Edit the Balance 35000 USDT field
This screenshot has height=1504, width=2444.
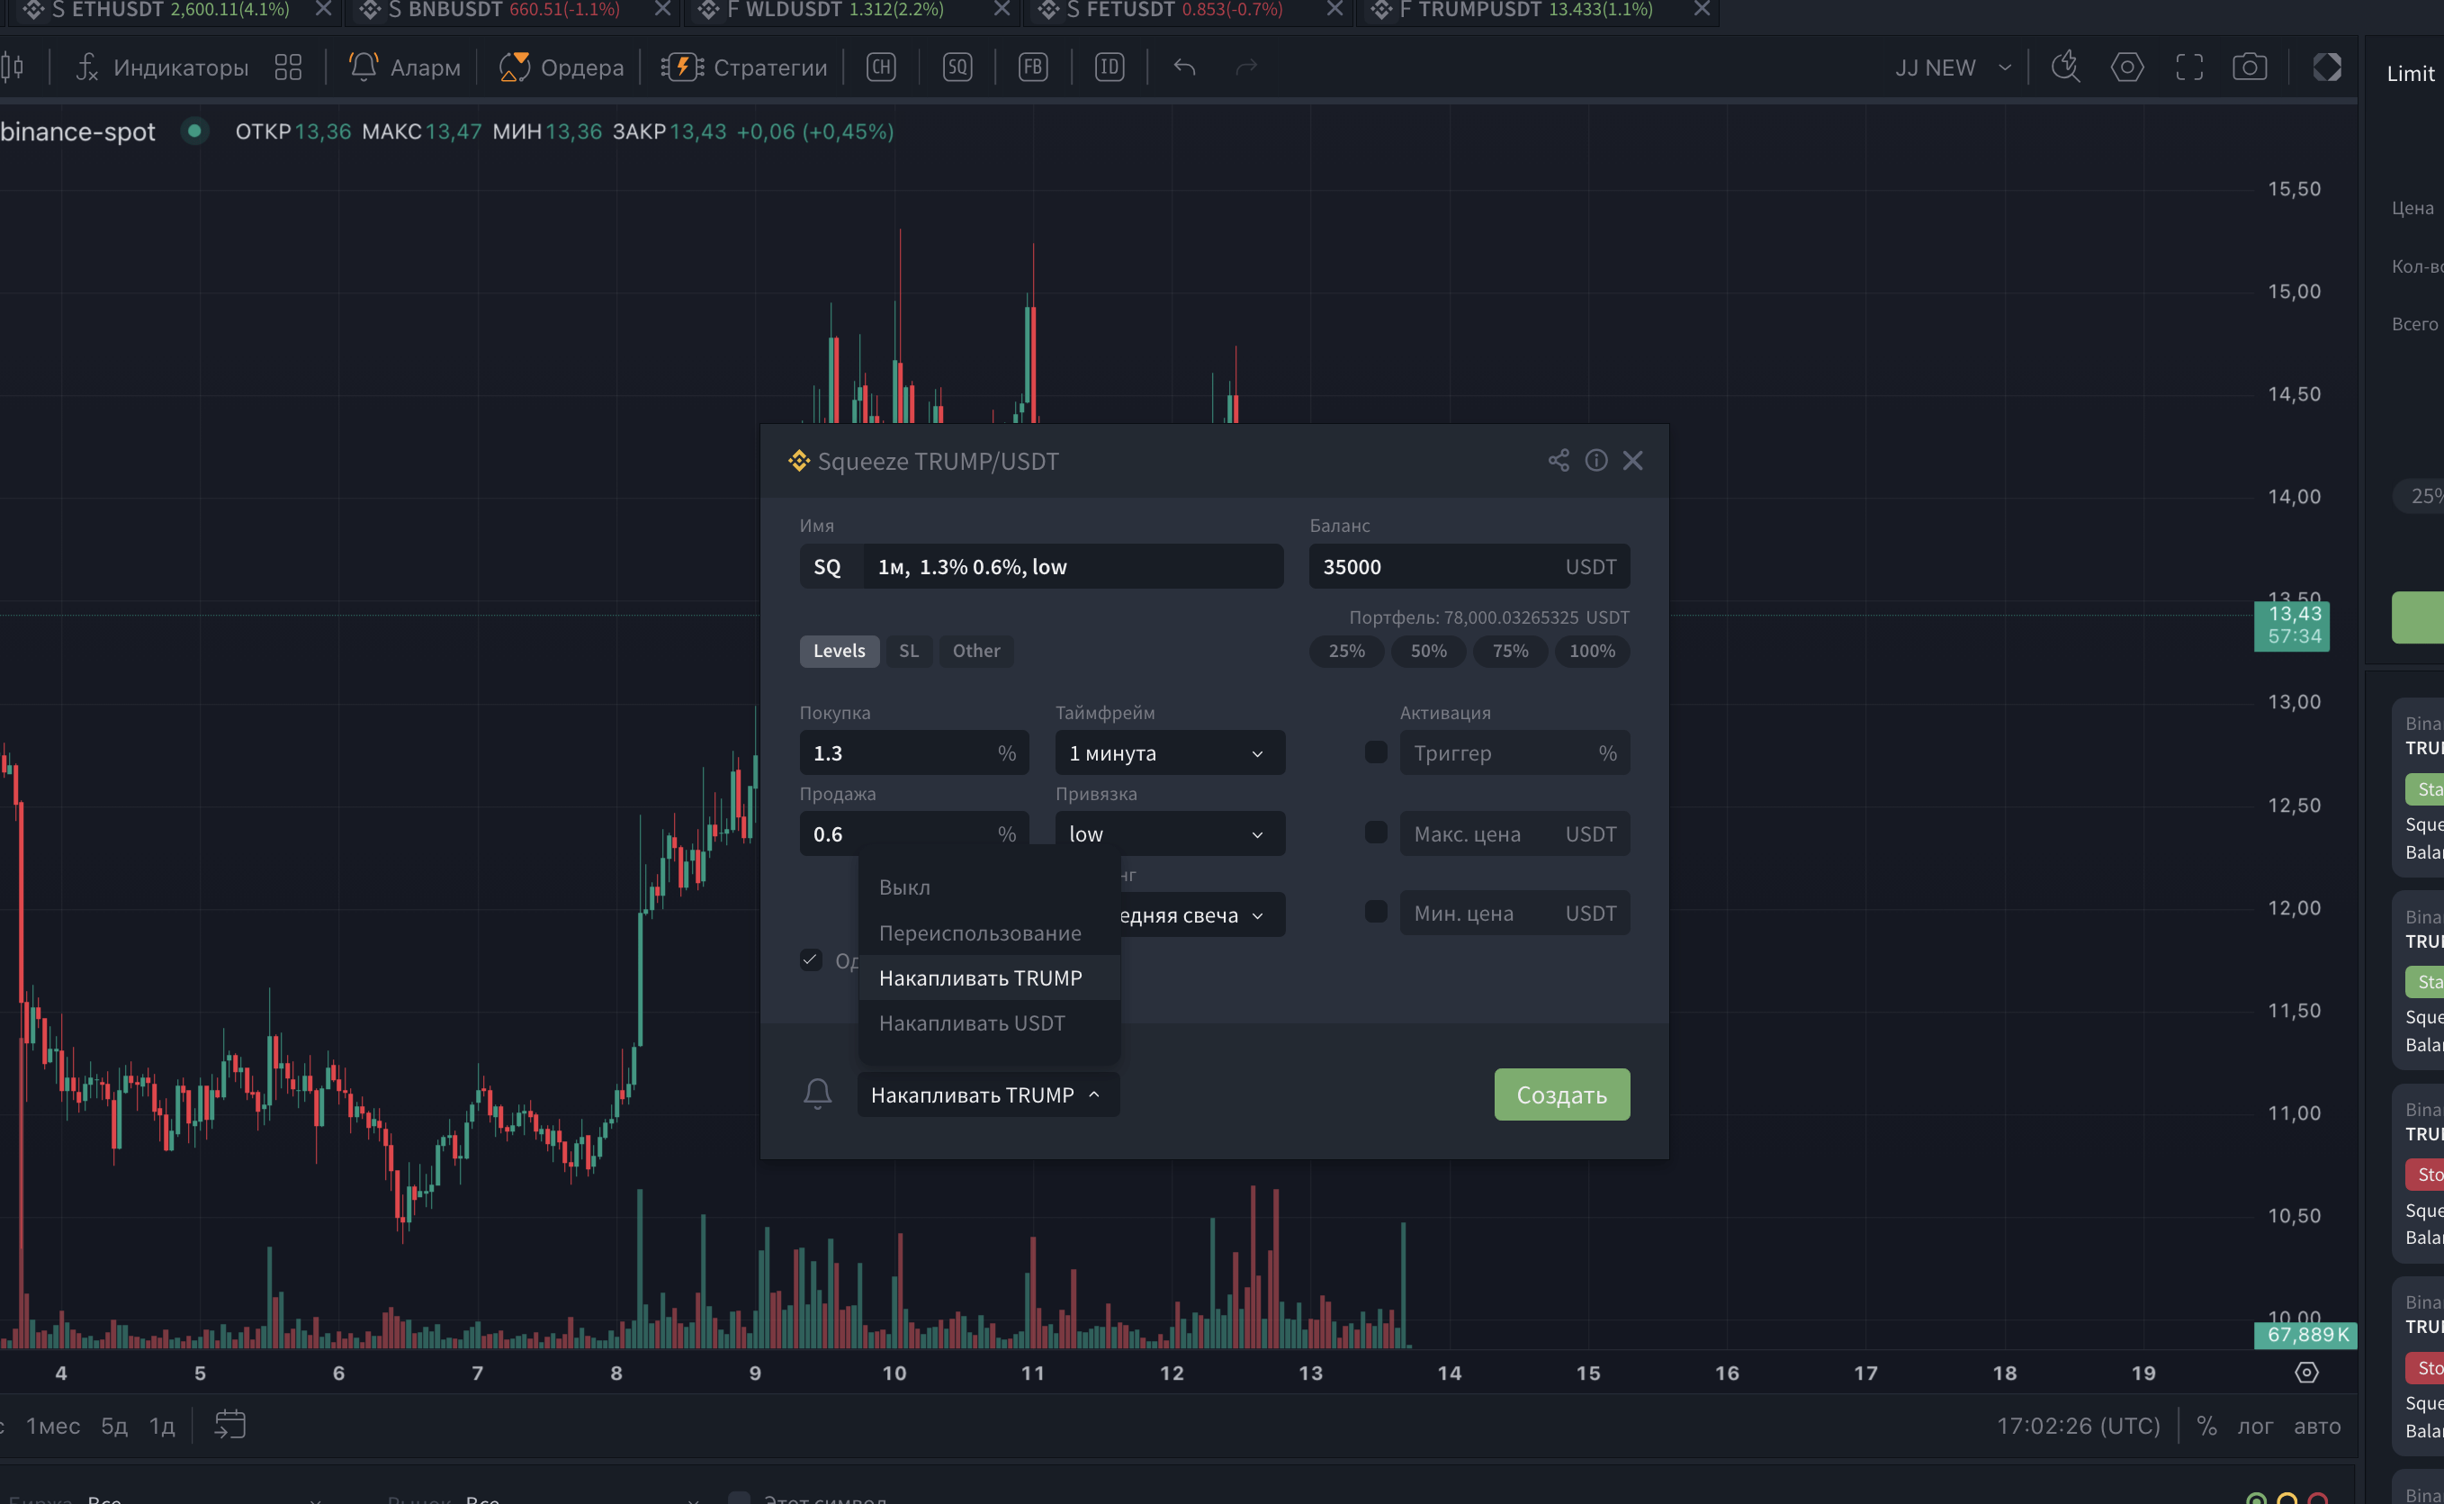pyautogui.click(x=1469, y=566)
